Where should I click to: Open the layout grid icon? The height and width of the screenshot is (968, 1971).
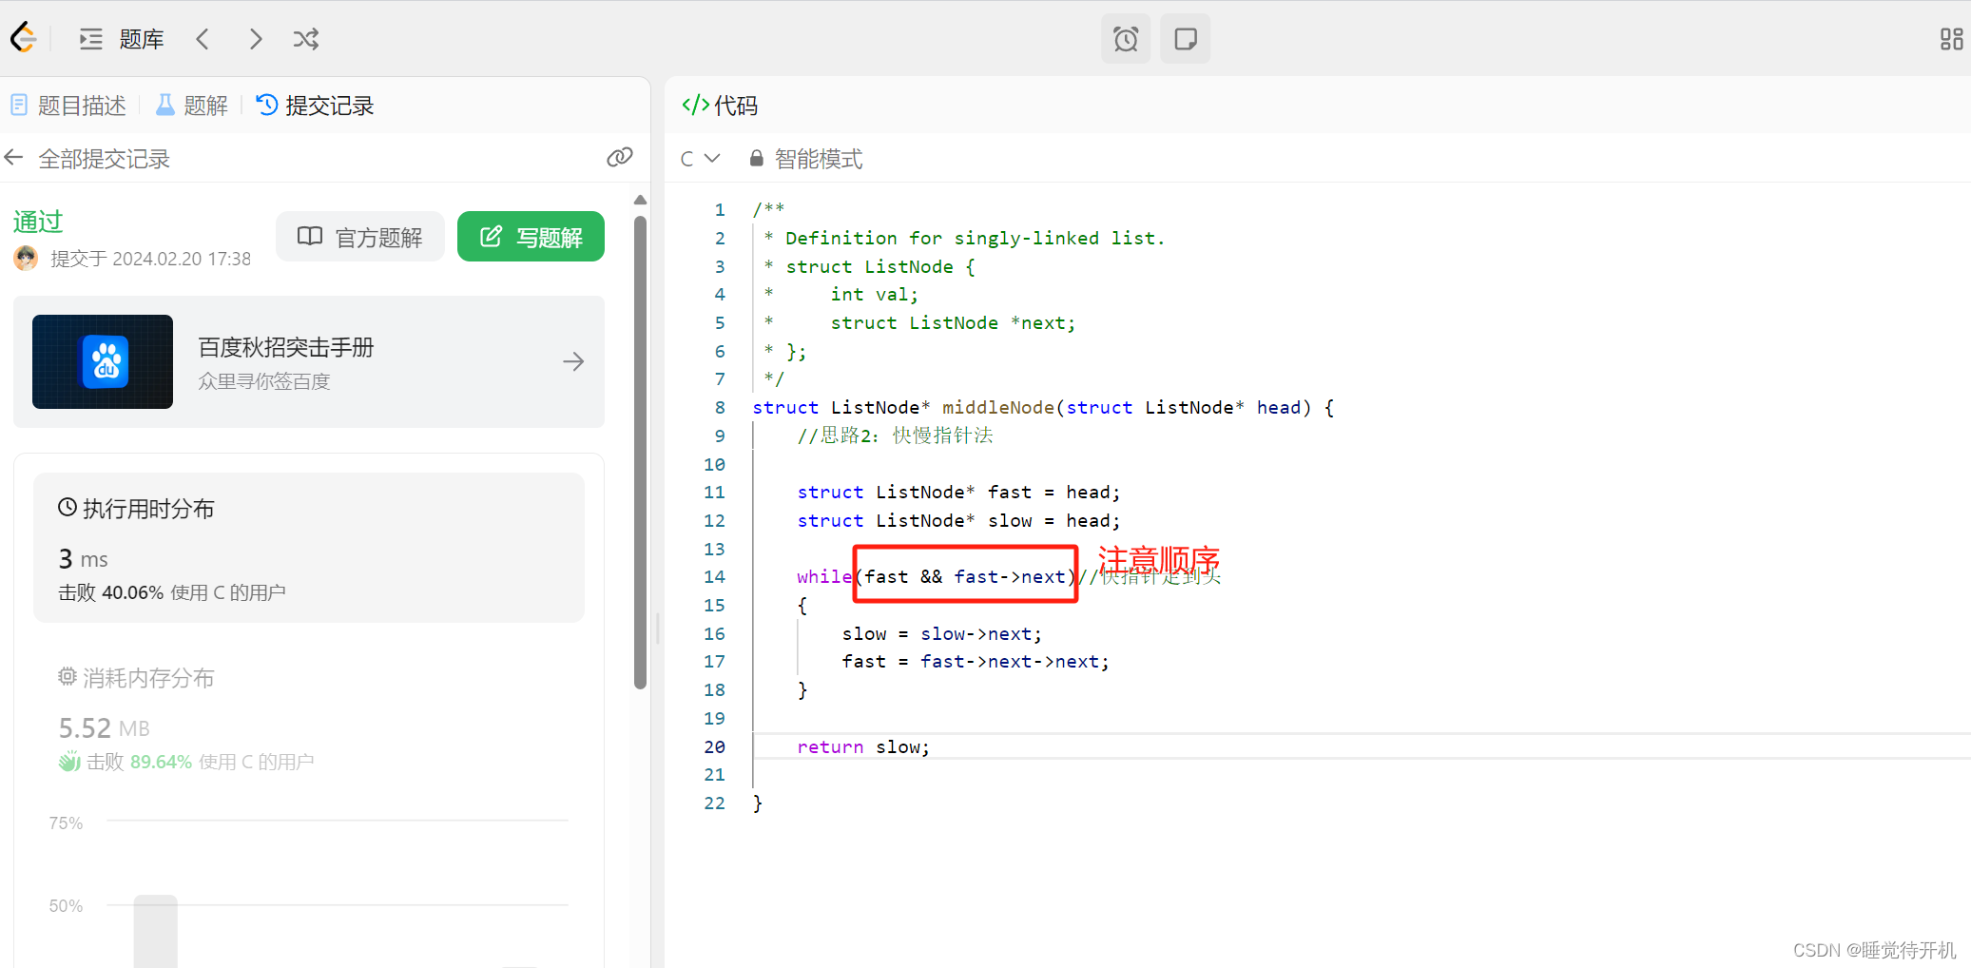point(1951,39)
